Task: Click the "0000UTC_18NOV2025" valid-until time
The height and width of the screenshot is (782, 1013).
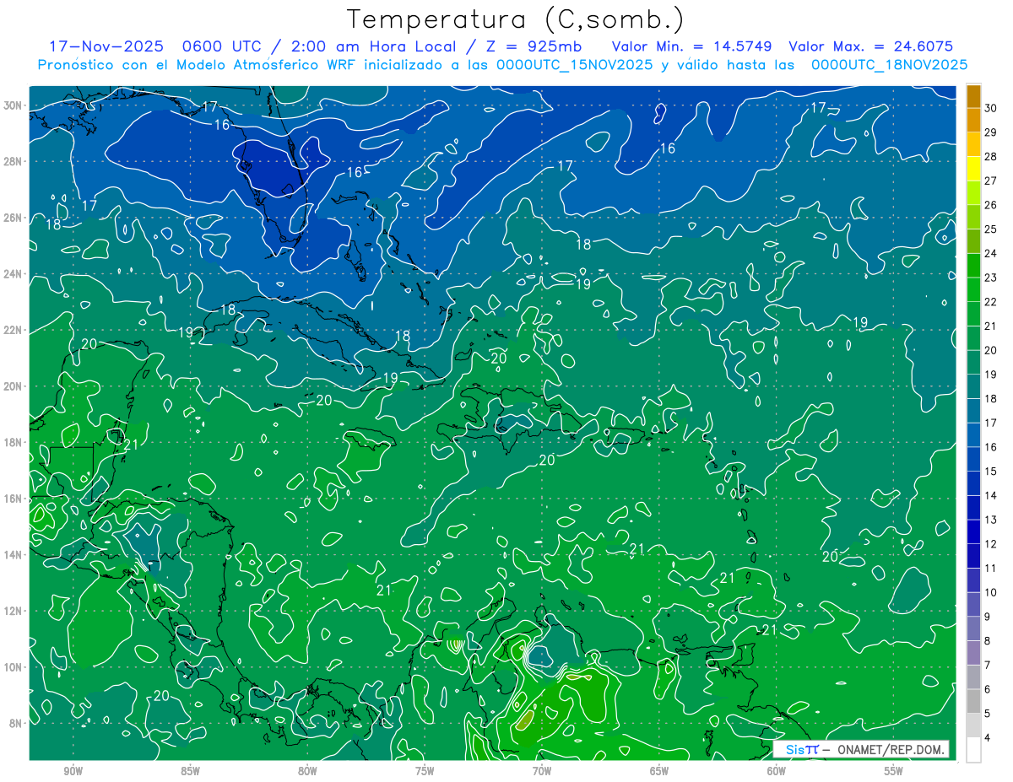Action: tap(889, 65)
